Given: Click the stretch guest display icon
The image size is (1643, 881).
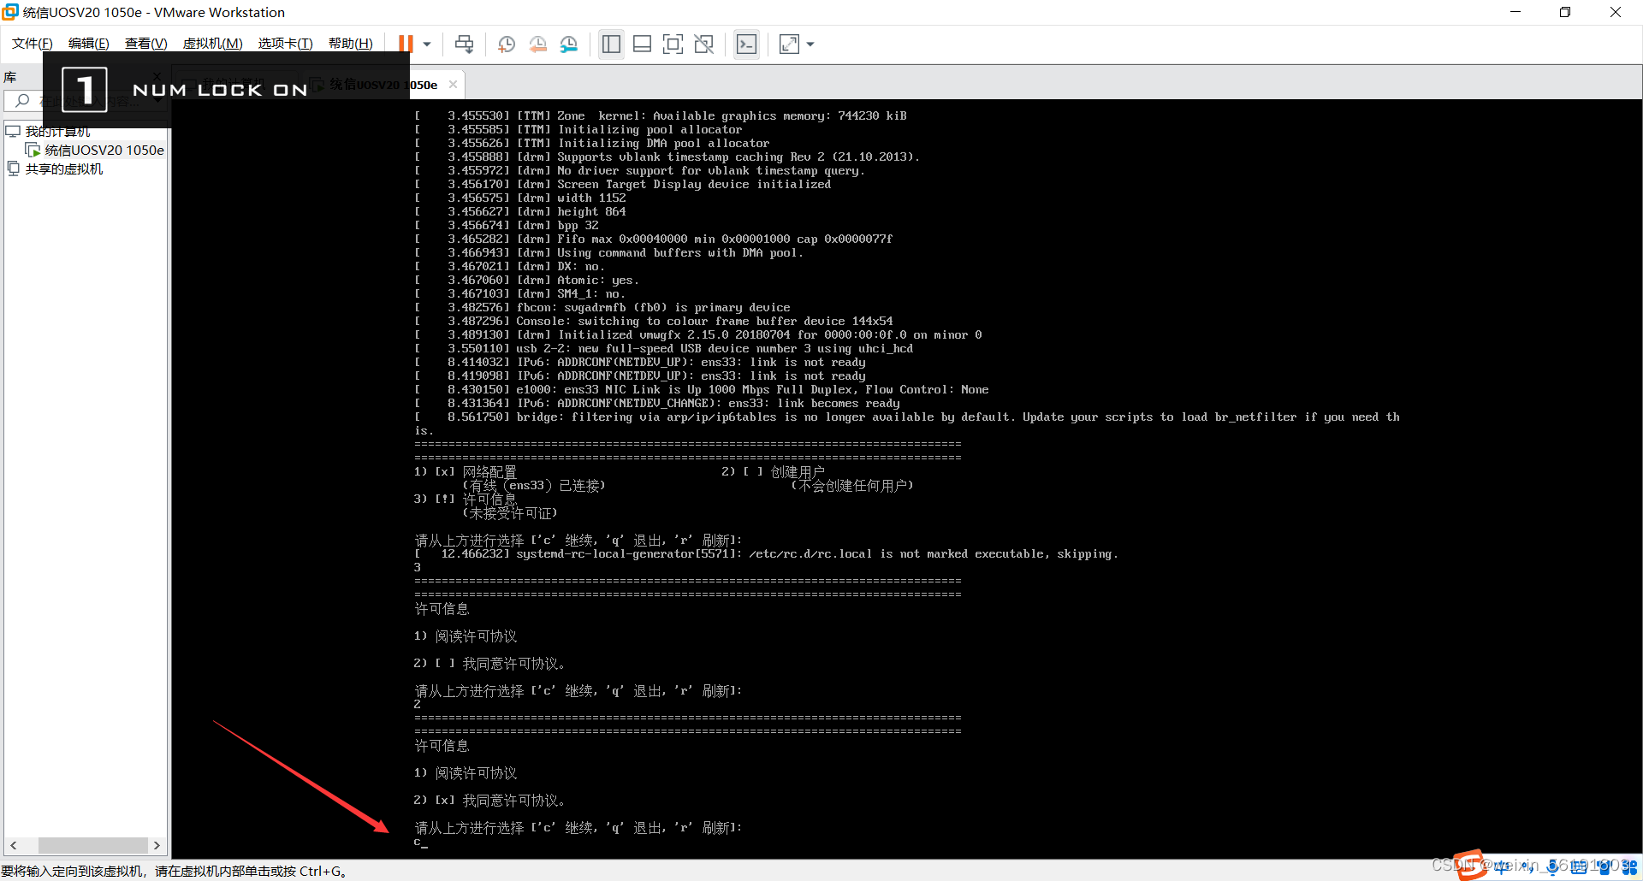Looking at the screenshot, I should [789, 44].
